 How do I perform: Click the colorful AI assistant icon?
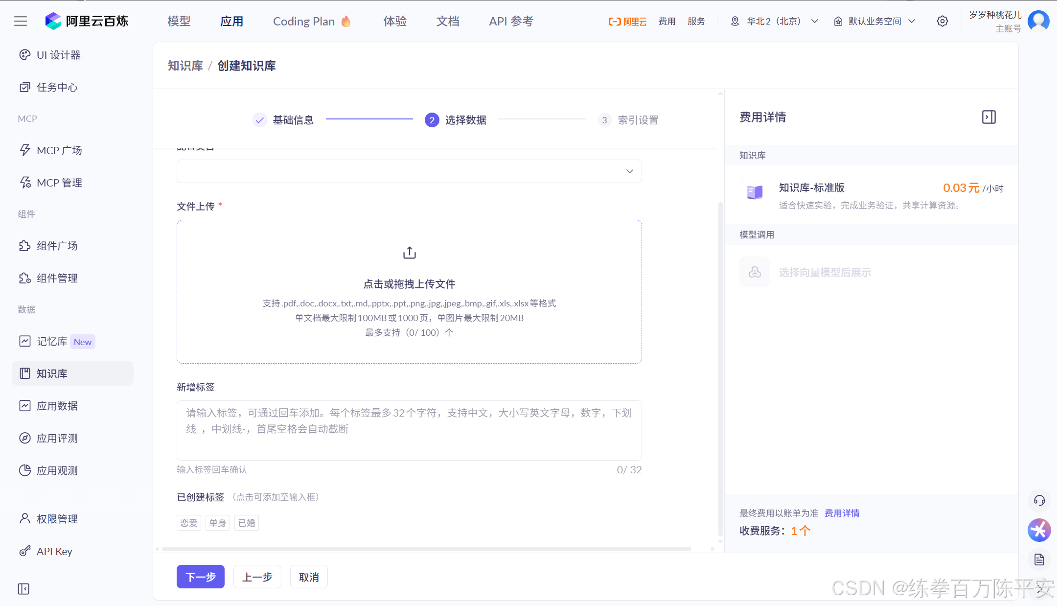pos(1039,530)
